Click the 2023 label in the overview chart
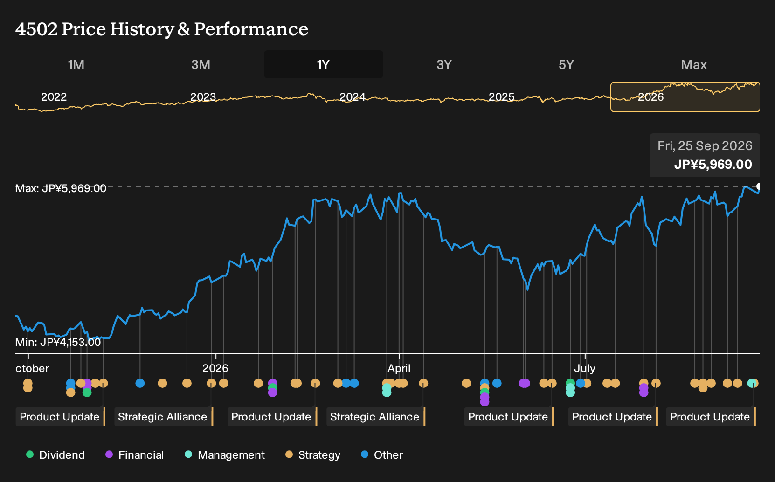The height and width of the screenshot is (482, 775). (x=203, y=97)
